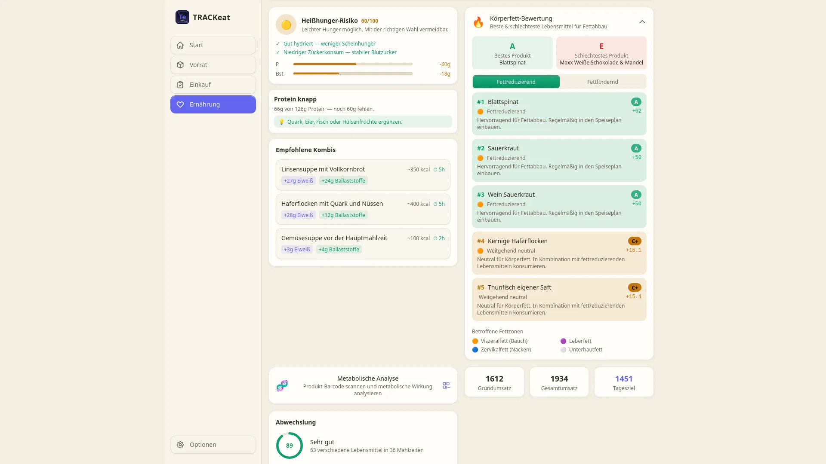Click the flame icon of Körperfett-Bewertung
The width and height of the screenshot is (826, 464).
click(478, 22)
